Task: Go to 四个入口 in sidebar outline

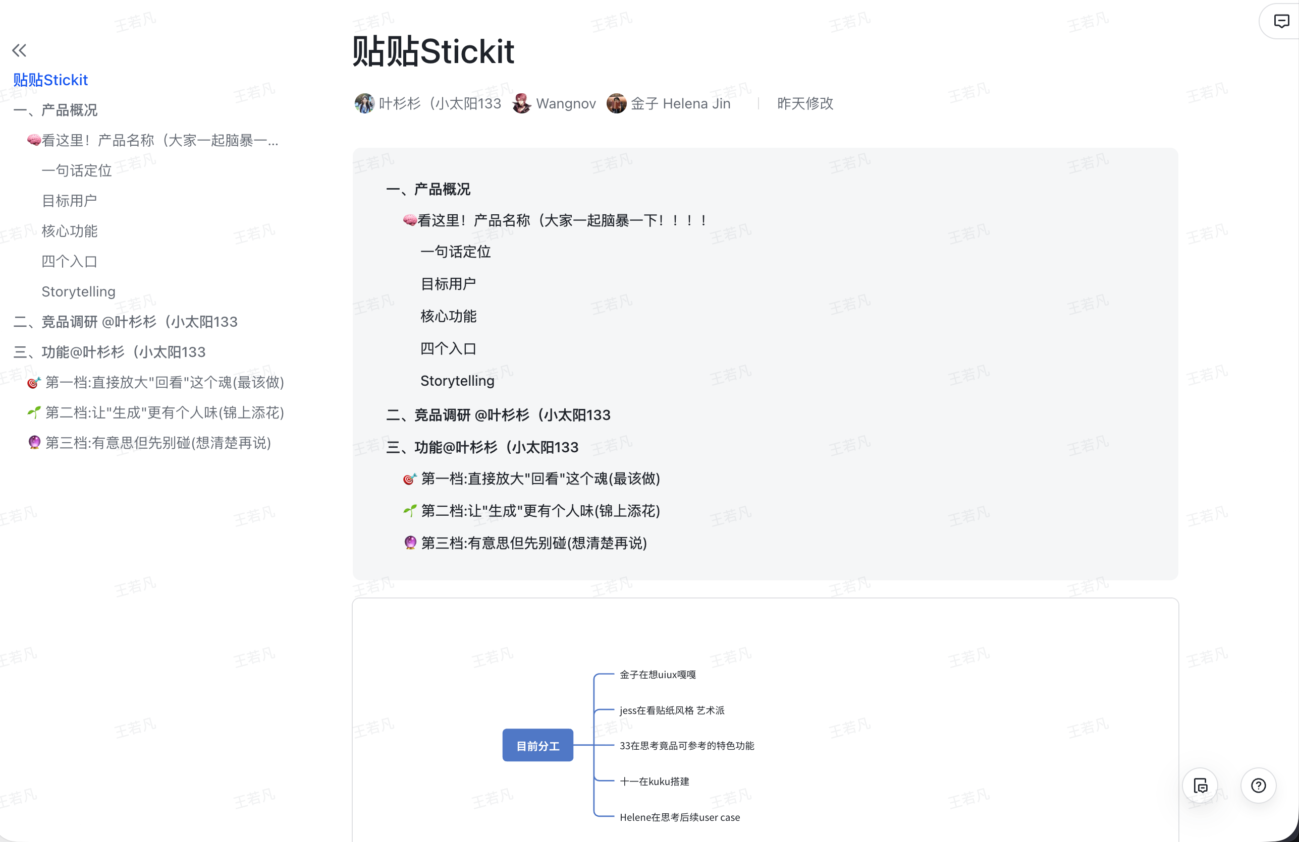Action: (x=69, y=261)
